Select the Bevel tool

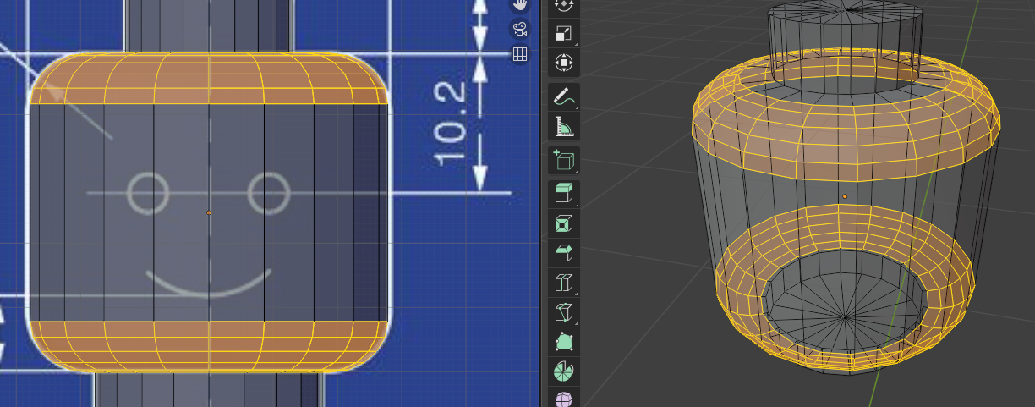pos(564,253)
